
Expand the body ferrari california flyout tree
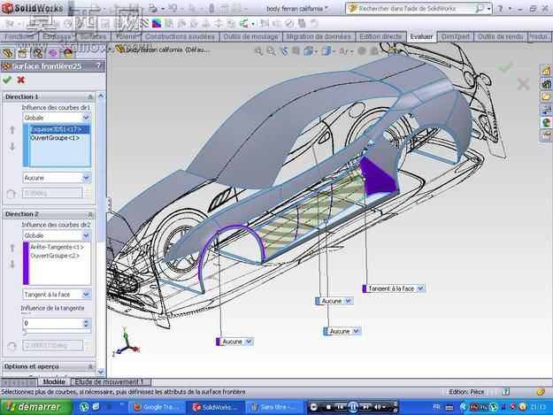[x=111, y=50]
